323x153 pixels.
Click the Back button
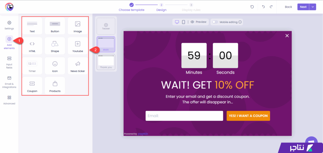[x=288, y=7]
